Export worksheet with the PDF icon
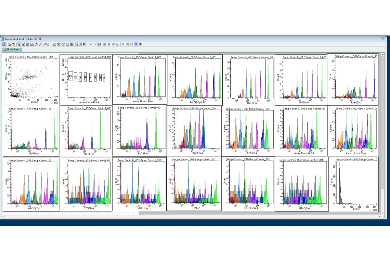Image resolution: width=390 pixels, height=260 pixels. (14, 44)
